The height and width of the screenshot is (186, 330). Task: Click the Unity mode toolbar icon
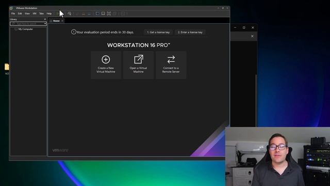tap(114, 14)
